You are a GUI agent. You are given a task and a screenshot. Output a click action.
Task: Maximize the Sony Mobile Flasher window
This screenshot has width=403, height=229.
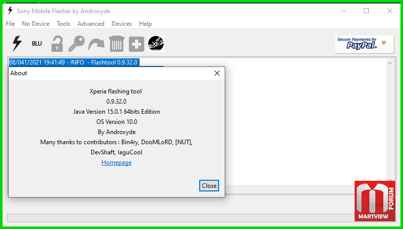point(366,11)
